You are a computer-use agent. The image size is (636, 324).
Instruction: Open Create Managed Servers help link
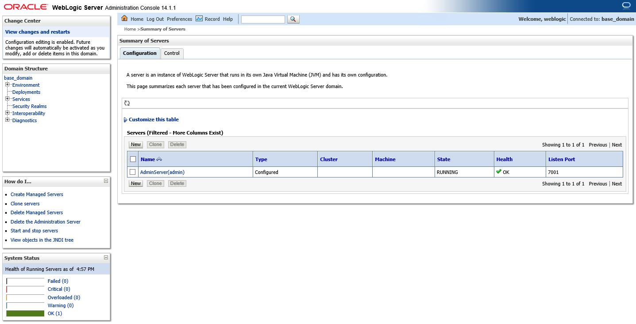tap(37, 194)
